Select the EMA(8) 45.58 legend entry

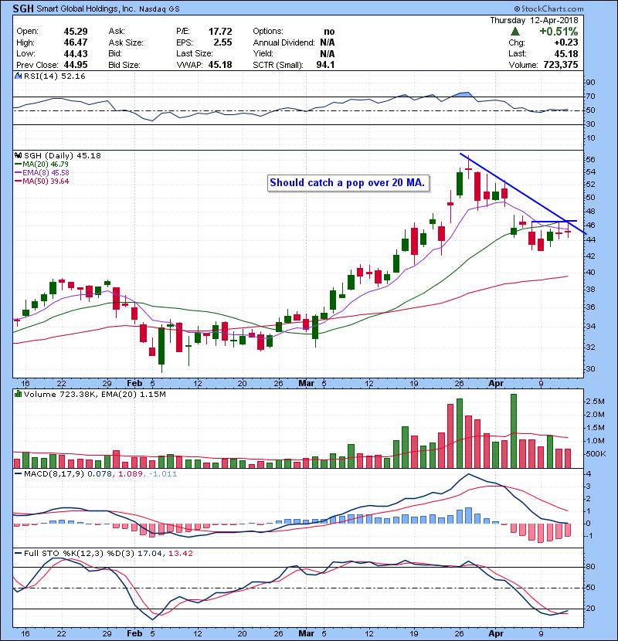tap(42, 173)
